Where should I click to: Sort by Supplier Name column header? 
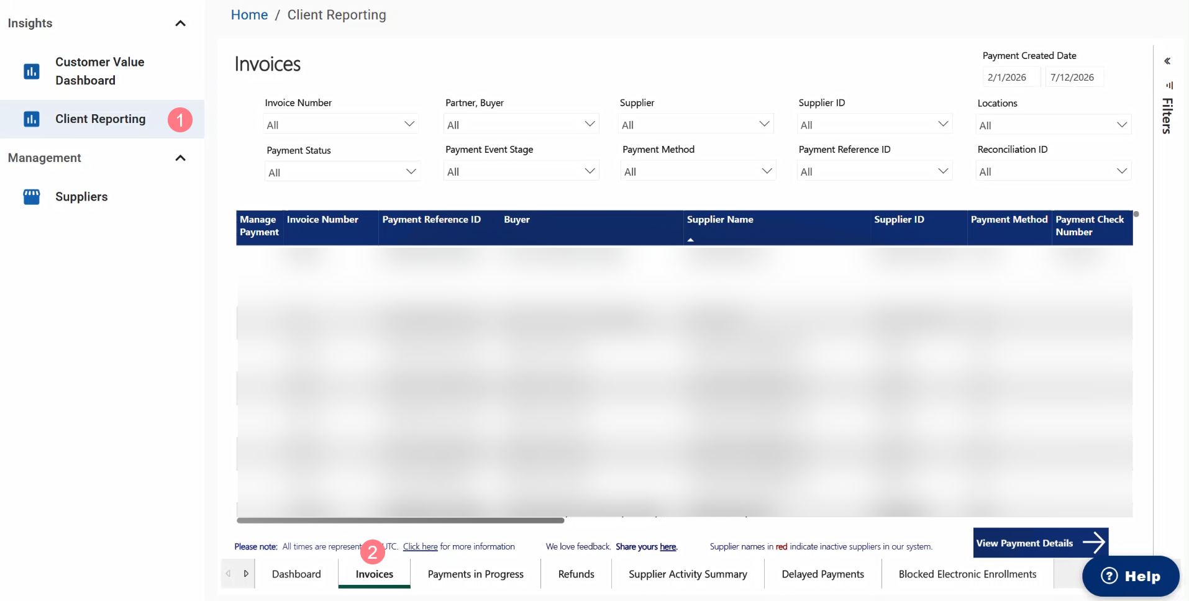[x=720, y=220]
